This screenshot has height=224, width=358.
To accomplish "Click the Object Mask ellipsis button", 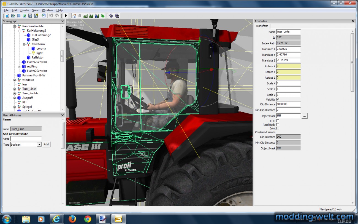I will (x=305, y=116).
